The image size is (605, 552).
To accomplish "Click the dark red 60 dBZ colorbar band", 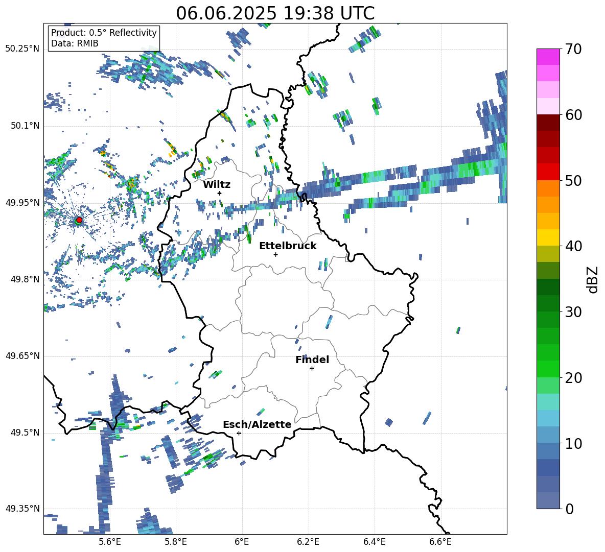I will tap(548, 122).
